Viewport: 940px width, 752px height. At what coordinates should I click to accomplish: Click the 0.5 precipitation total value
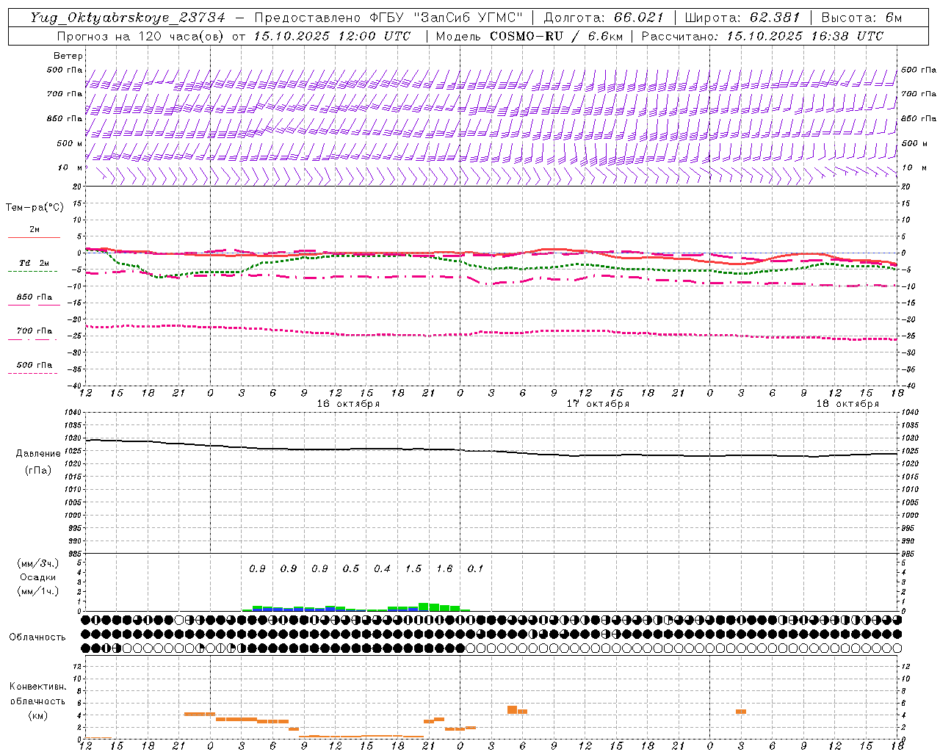click(x=351, y=568)
